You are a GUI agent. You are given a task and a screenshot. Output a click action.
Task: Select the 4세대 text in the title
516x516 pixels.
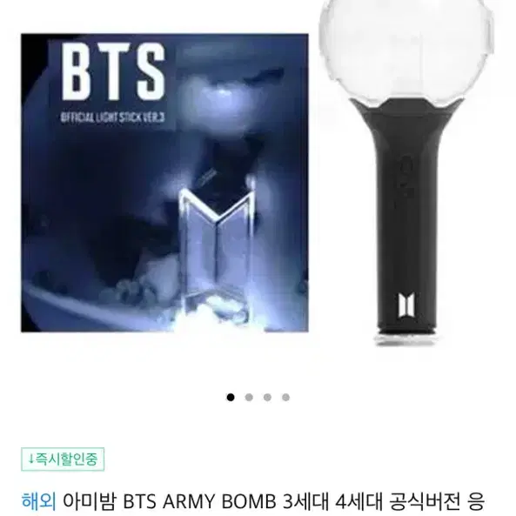point(359,501)
